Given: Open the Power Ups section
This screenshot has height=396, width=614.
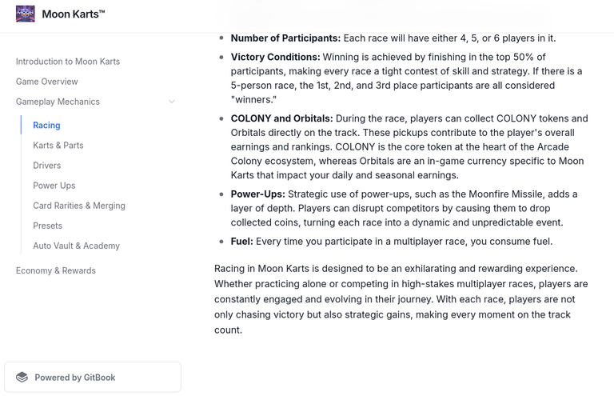Looking at the screenshot, I should pos(54,186).
